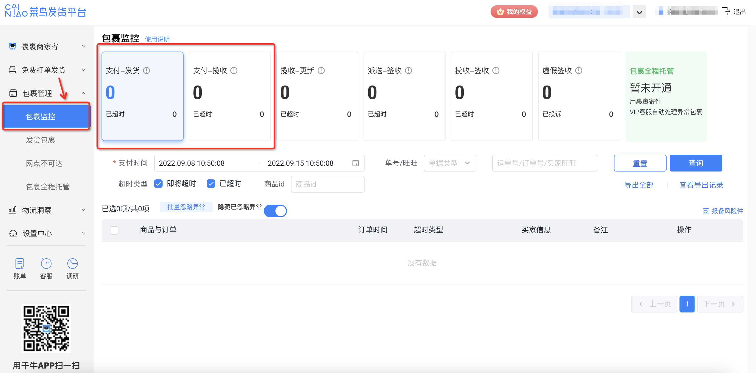Expand the 设置中心 menu
This screenshot has width=756, height=373.
pos(83,233)
